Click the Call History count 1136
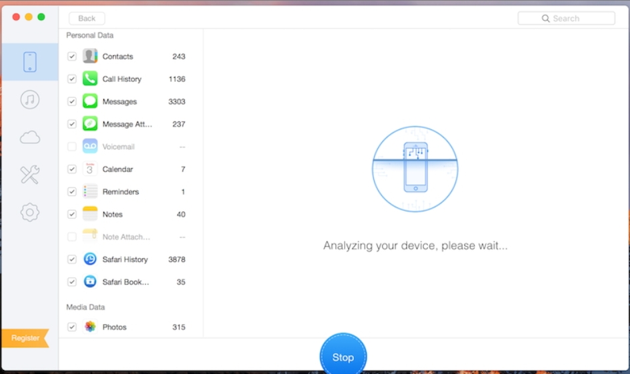630x374 pixels. 177,79
